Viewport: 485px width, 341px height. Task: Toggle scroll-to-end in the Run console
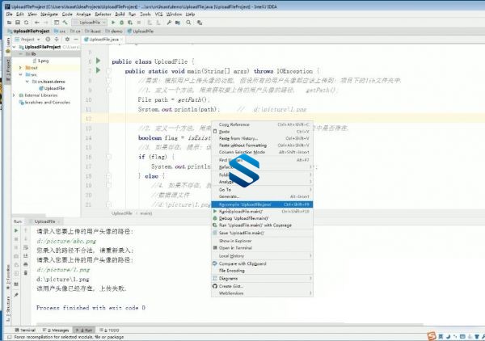coord(26,256)
